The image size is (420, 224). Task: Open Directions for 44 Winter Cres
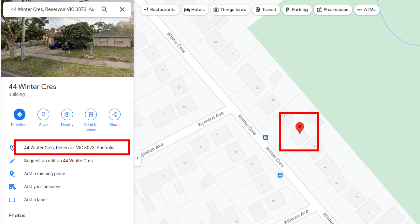[20, 118]
